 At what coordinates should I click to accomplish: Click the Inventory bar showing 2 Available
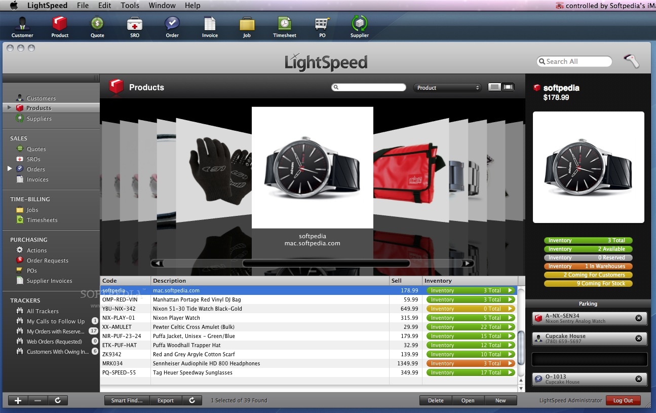click(x=588, y=249)
